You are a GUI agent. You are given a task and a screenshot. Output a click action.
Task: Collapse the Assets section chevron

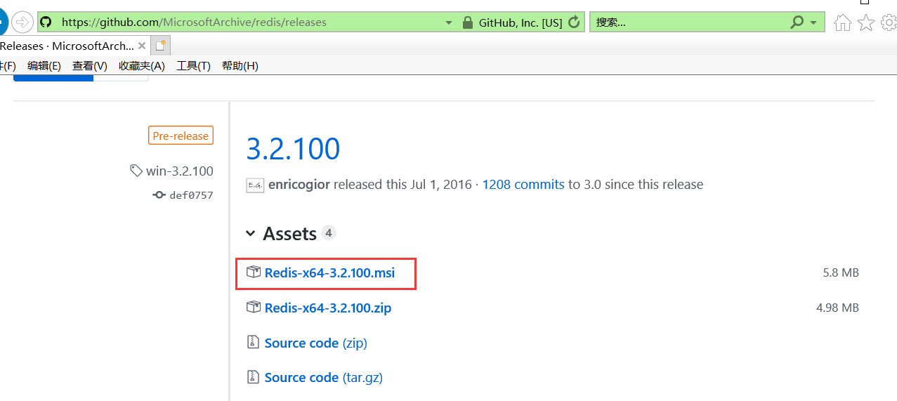pyautogui.click(x=250, y=234)
